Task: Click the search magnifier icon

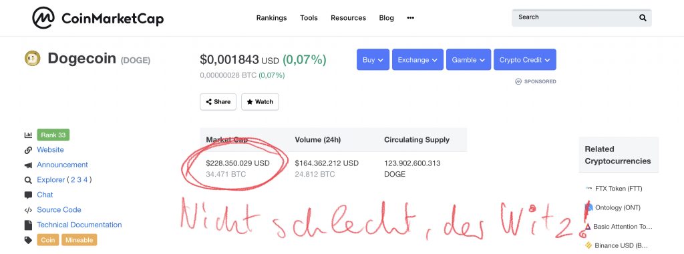Action: pyautogui.click(x=643, y=18)
